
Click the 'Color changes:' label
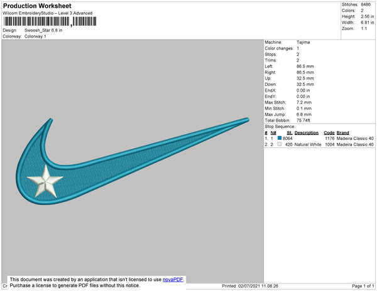click(x=279, y=48)
